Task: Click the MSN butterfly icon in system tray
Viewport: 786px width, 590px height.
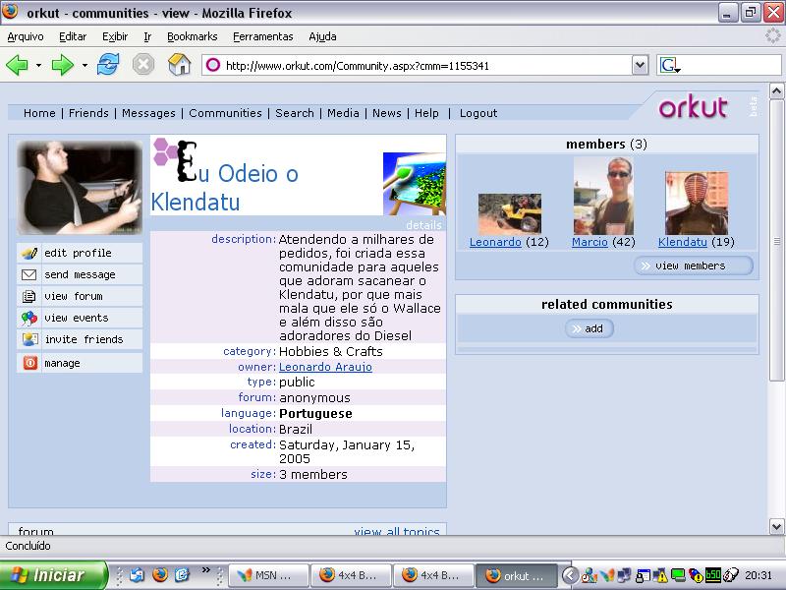Action: pyautogui.click(x=607, y=575)
